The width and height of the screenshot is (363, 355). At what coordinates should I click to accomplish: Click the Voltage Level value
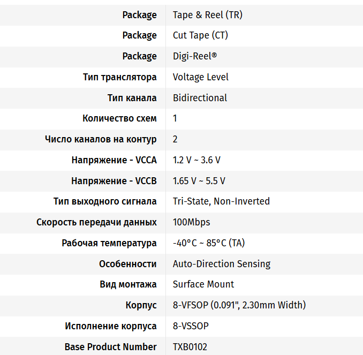click(x=201, y=77)
